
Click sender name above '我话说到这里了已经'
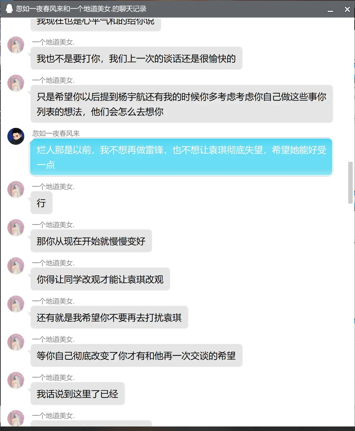(x=53, y=377)
